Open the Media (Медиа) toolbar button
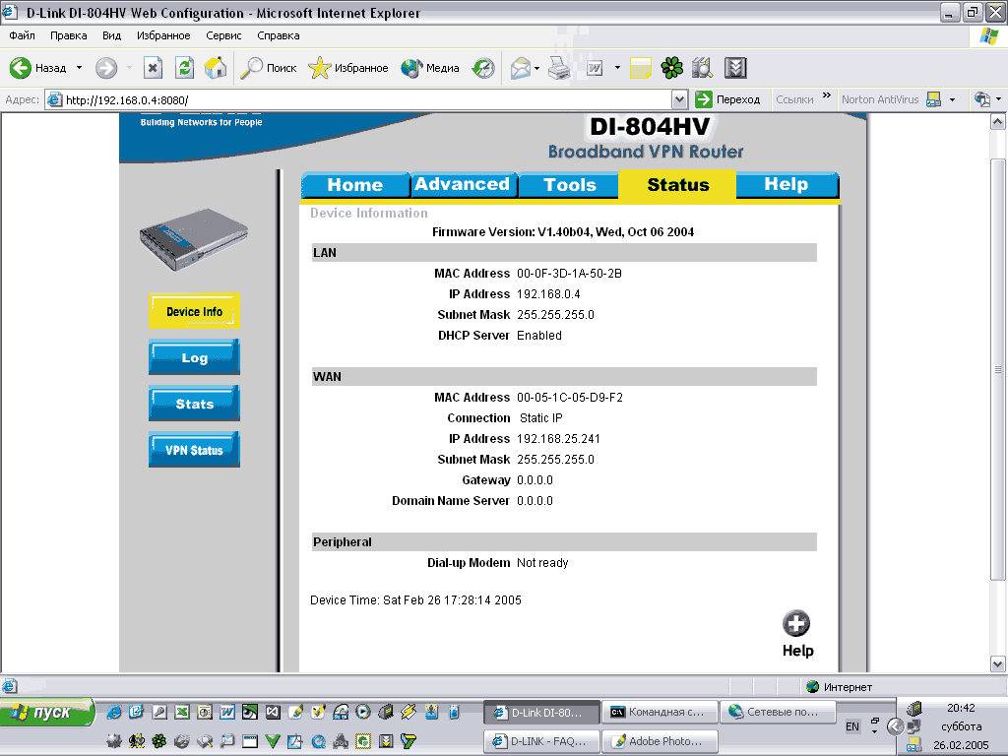This screenshot has height=756, width=1008. pyautogui.click(x=429, y=68)
